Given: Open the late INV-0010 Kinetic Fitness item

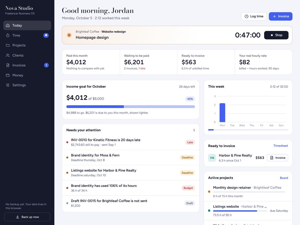Looking at the screenshot, I should click(x=131, y=142).
